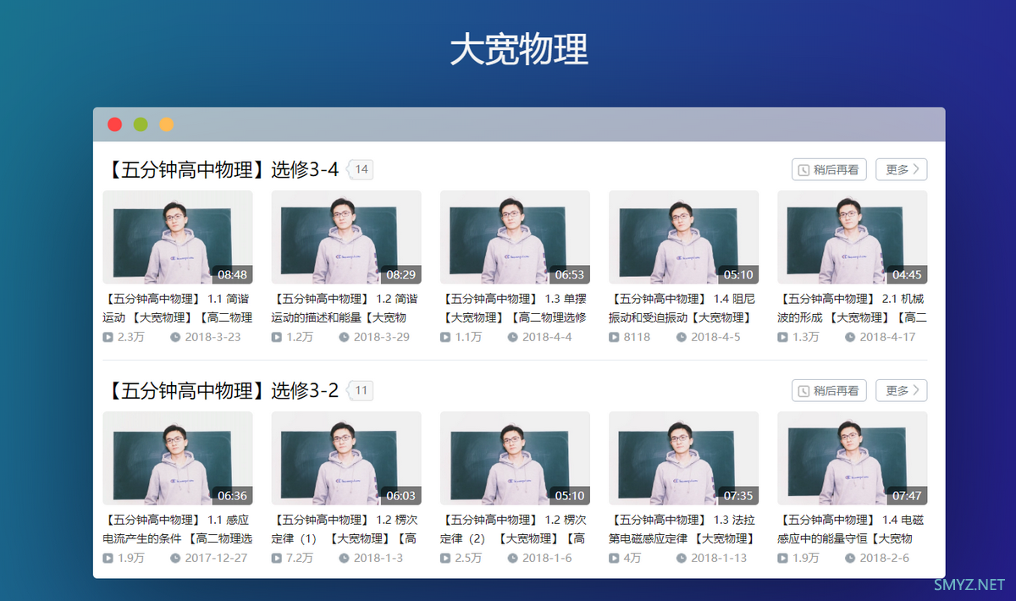The height and width of the screenshot is (601, 1016).
Task: Click the title link 1.3 法拉第电磁感应定律
Action: [683, 529]
